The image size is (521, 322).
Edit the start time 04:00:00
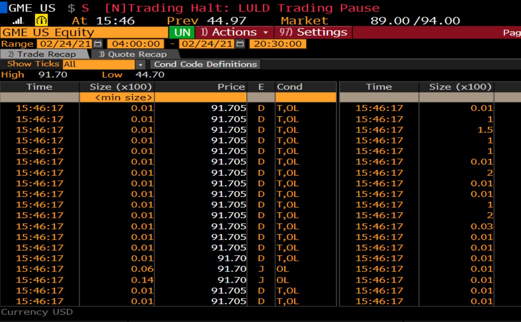(x=136, y=44)
